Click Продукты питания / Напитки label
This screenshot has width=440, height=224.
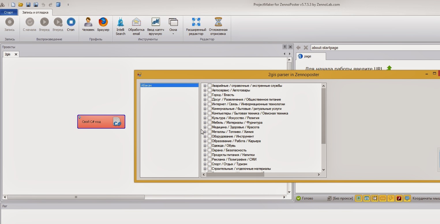[233, 155]
